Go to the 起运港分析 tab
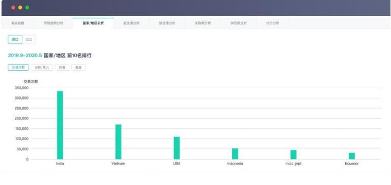This screenshot has width=391, height=185. click(x=131, y=23)
